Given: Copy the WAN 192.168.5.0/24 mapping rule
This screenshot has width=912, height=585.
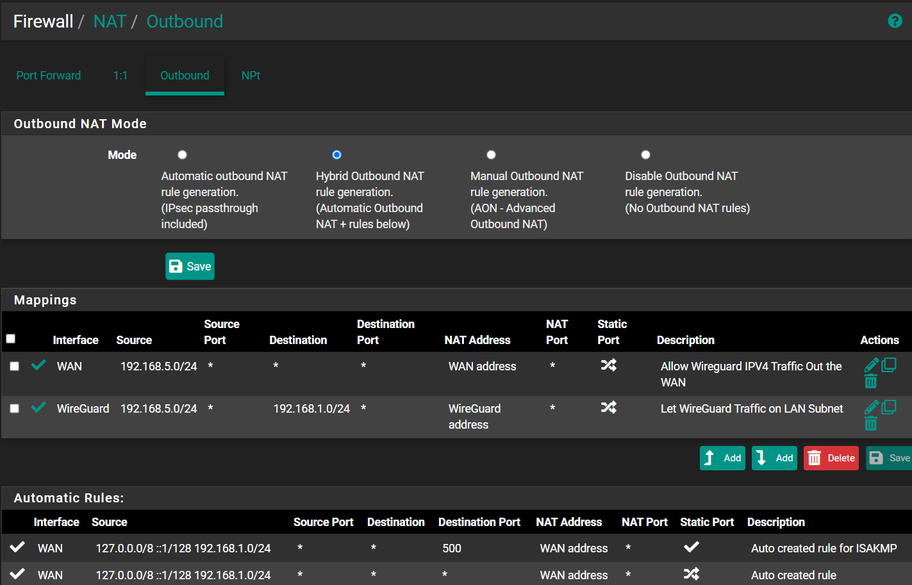Looking at the screenshot, I should 888,365.
